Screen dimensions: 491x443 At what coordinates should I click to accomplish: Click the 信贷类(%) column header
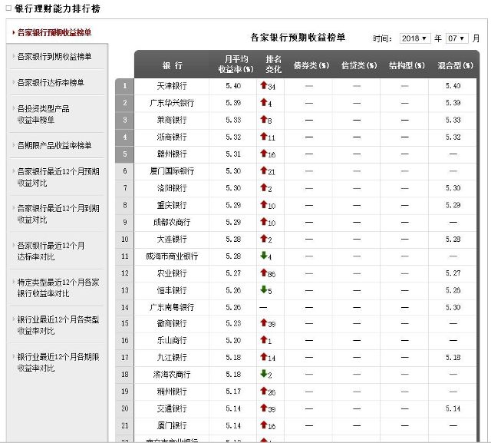point(359,65)
